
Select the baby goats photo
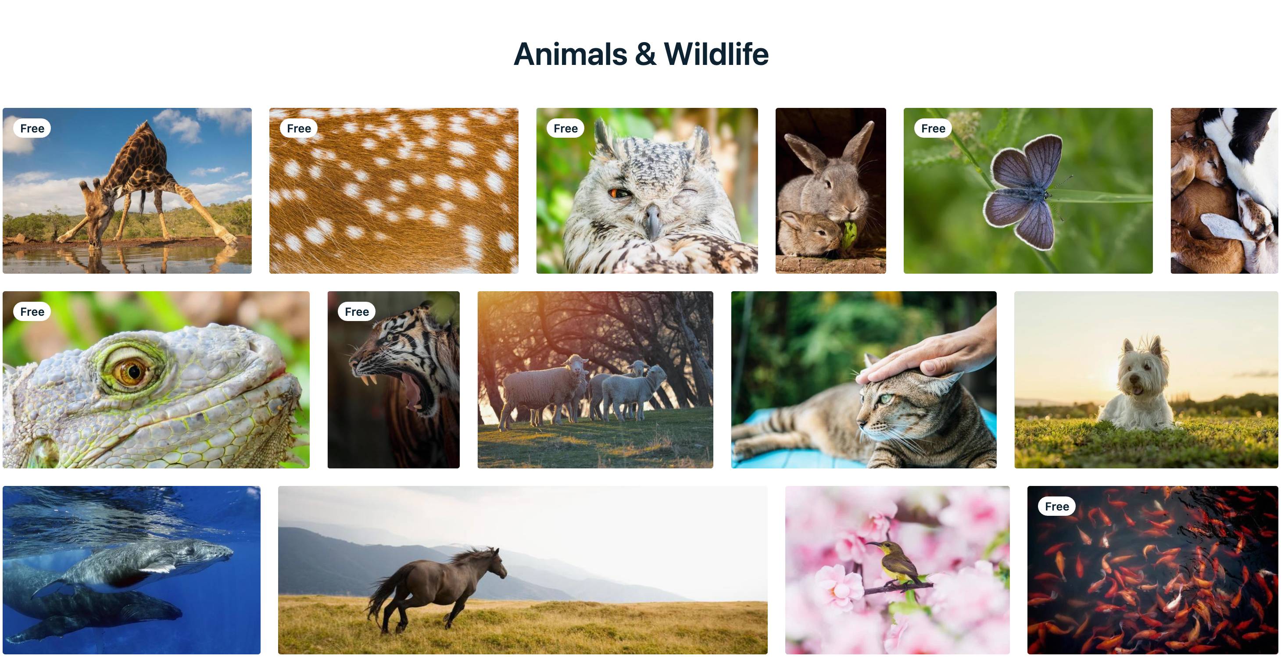tap(1224, 190)
